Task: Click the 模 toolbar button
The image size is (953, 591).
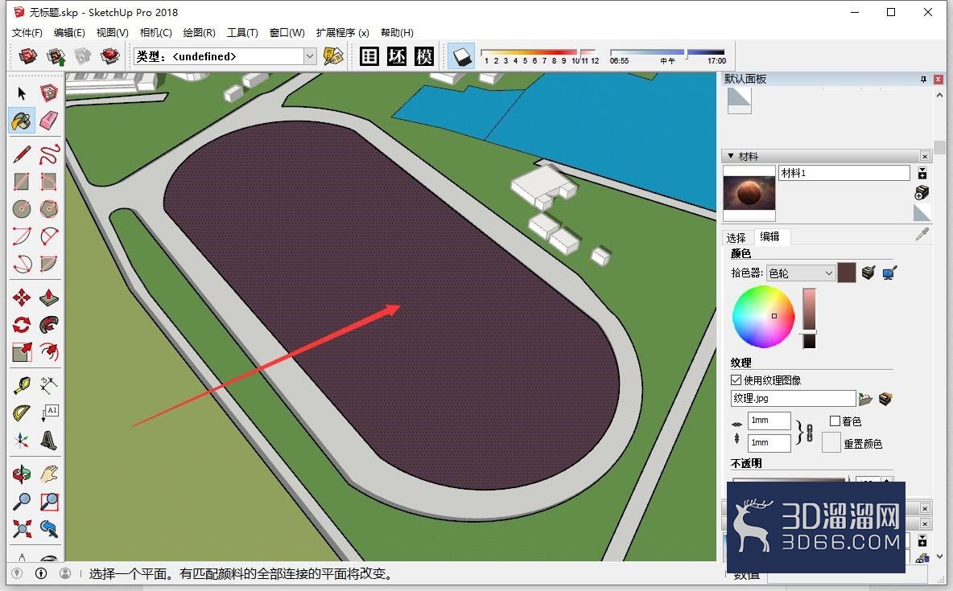Action: pyautogui.click(x=423, y=56)
